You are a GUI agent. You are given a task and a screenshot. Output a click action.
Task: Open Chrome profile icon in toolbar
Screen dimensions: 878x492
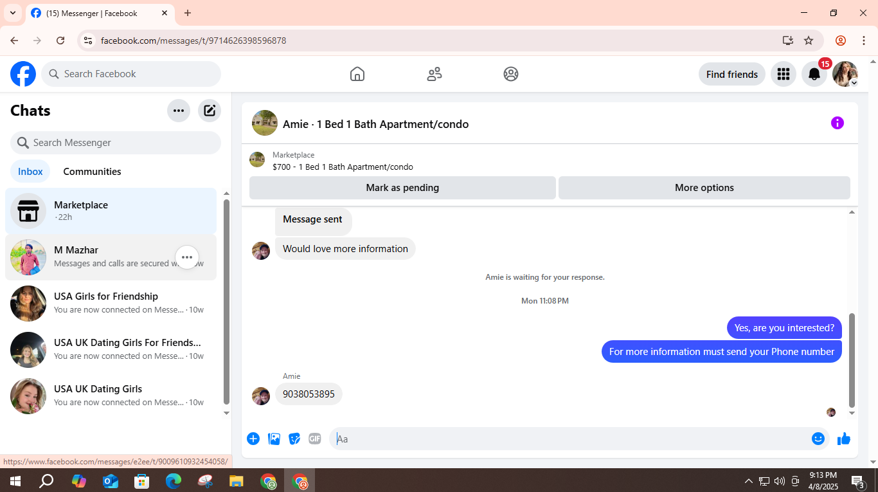click(x=841, y=41)
